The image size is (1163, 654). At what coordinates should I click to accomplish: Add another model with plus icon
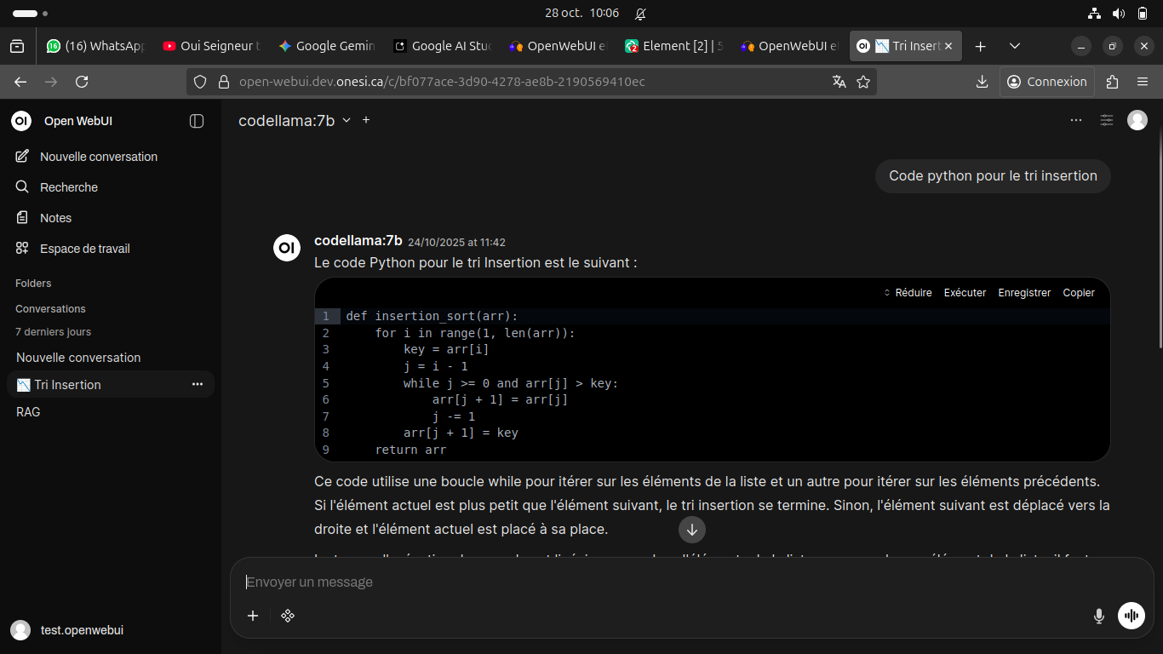coord(366,120)
